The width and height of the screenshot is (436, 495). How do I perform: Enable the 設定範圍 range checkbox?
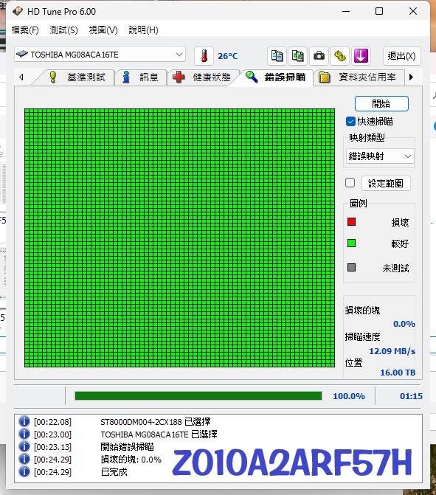[350, 183]
